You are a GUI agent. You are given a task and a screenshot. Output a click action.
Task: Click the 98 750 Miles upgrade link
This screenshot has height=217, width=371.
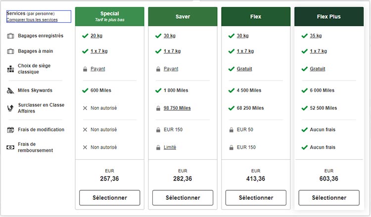pyautogui.click(x=177, y=108)
